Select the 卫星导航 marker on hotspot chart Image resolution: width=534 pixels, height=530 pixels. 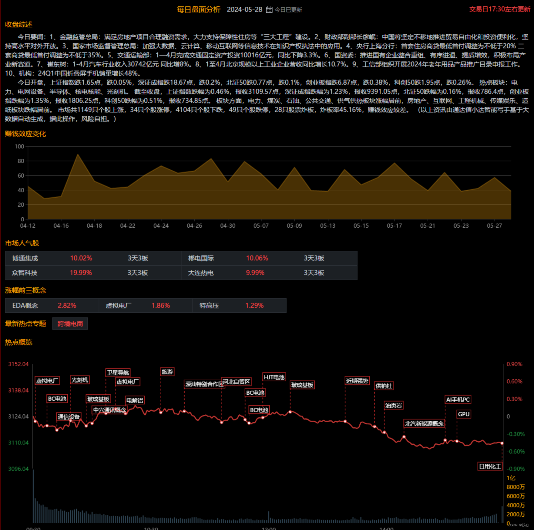(118, 373)
